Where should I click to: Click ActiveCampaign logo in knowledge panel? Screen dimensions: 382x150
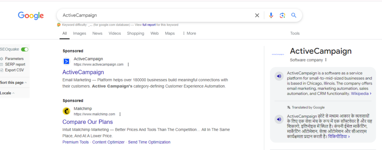point(278,54)
